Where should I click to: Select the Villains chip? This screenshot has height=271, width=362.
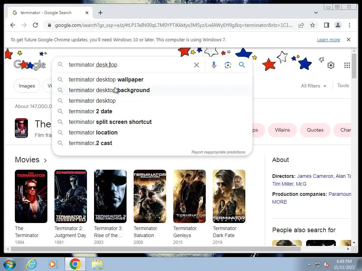282,130
